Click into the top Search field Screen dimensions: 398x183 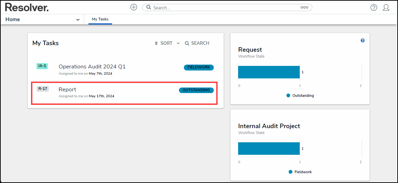tap(223, 8)
